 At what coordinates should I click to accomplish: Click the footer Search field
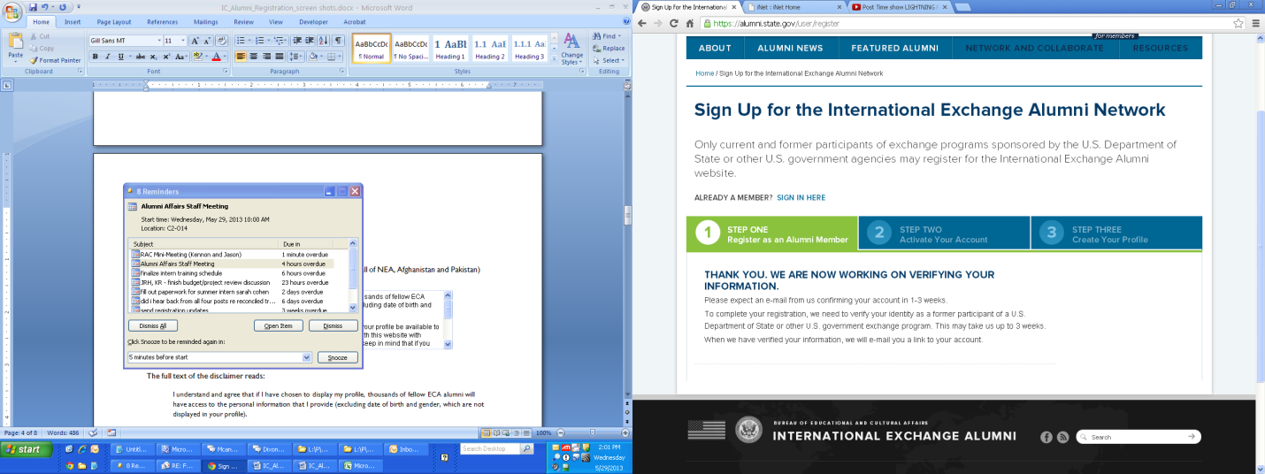[x=1138, y=437]
